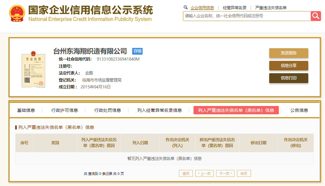Screen dimensions: 325x186
Task: Click the national emblem logo
Action: coord(17,13)
